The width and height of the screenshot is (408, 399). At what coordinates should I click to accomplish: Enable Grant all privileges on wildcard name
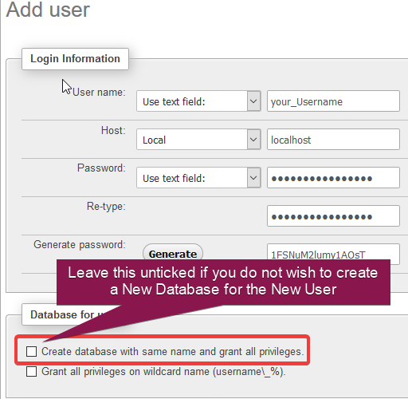(x=31, y=371)
